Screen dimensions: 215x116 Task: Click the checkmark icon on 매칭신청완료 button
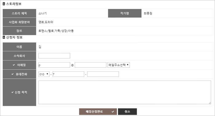coord(113,112)
